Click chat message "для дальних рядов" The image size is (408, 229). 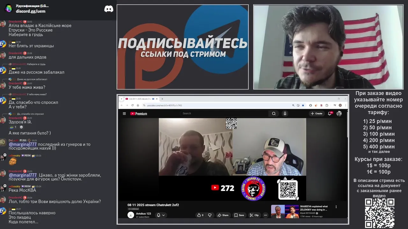(x=27, y=57)
